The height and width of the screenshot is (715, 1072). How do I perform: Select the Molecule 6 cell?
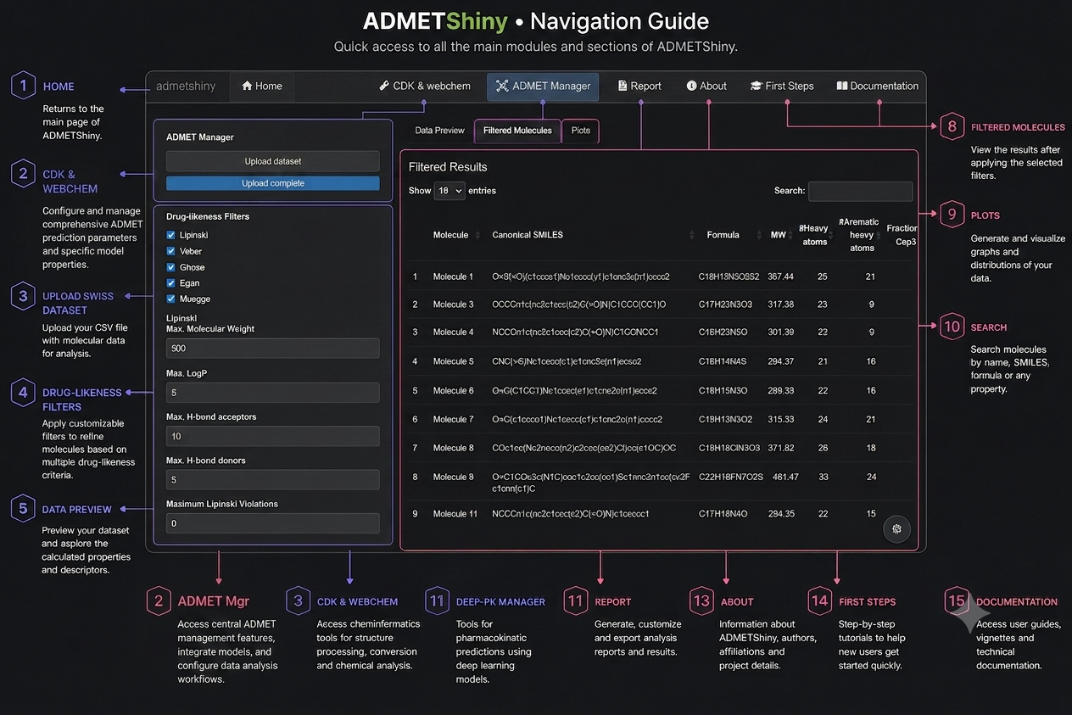tap(453, 391)
